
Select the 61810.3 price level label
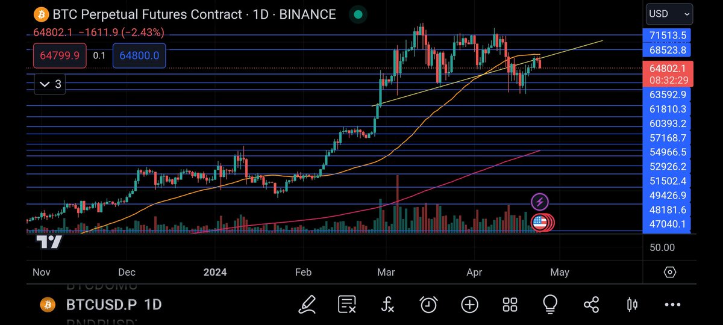click(667, 109)
